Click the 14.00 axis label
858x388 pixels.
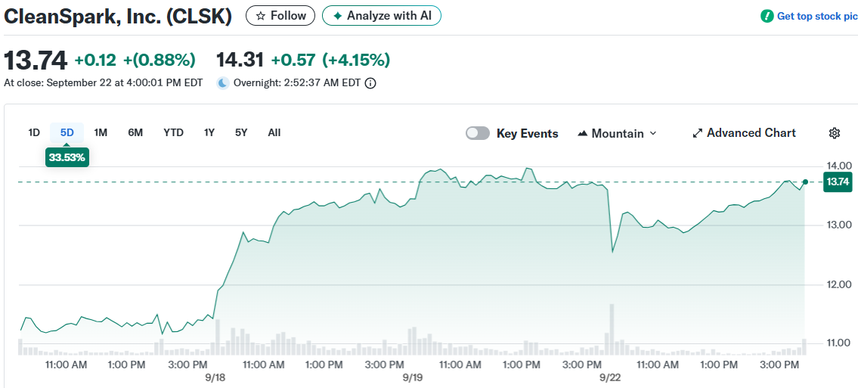click(x=838, y=166)
